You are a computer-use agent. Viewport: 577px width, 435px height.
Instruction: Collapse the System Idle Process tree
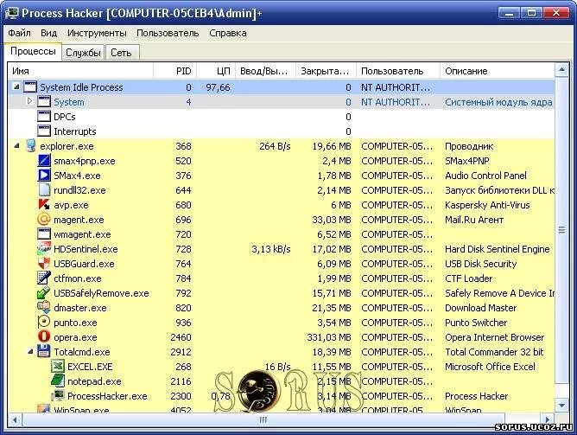click(x=16, y=87)
